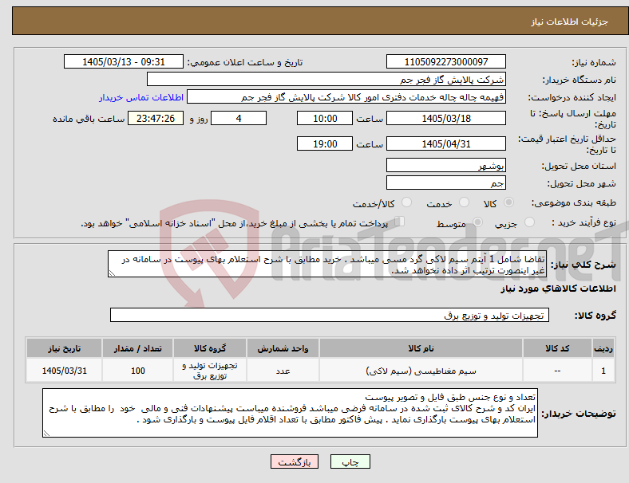
Task: Click the delivery province field بوشهر
Action: click(x=445, y=165)
